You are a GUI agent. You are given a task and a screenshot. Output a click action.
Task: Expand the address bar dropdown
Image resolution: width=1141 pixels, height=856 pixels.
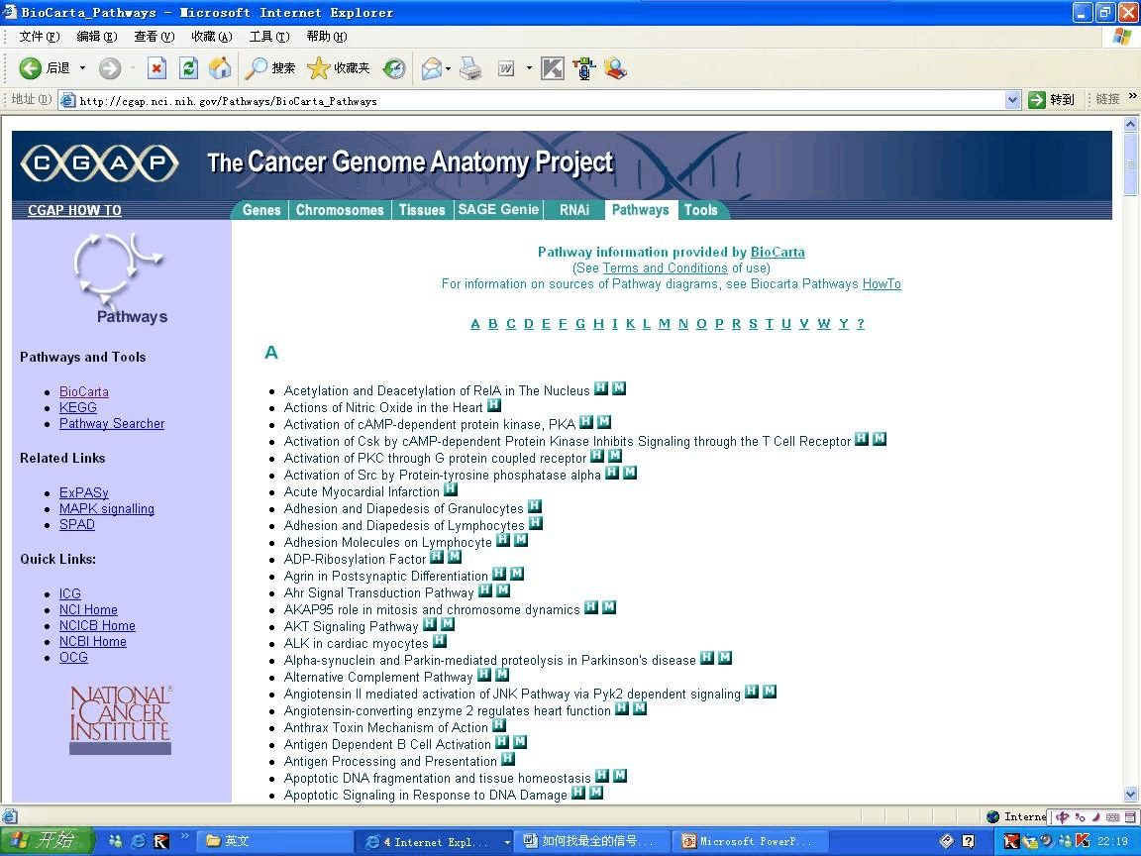click(x=1012, y=100)
